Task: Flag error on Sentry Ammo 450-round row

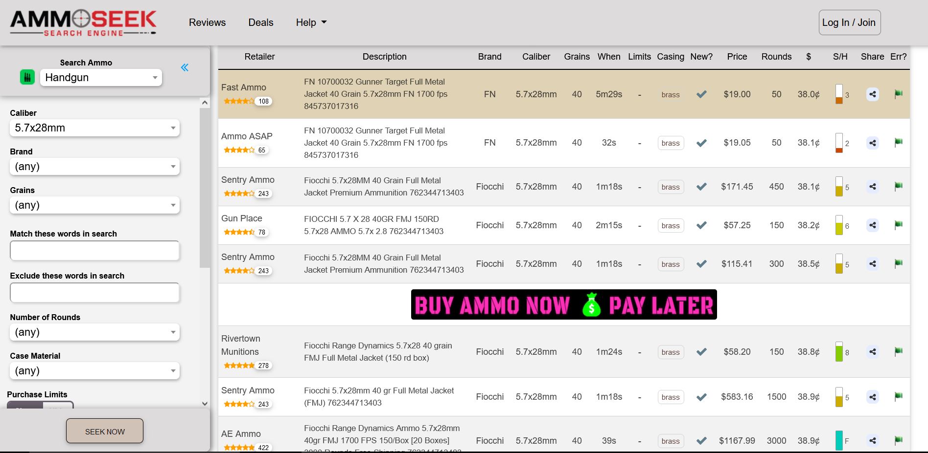Action: point(898,186)
